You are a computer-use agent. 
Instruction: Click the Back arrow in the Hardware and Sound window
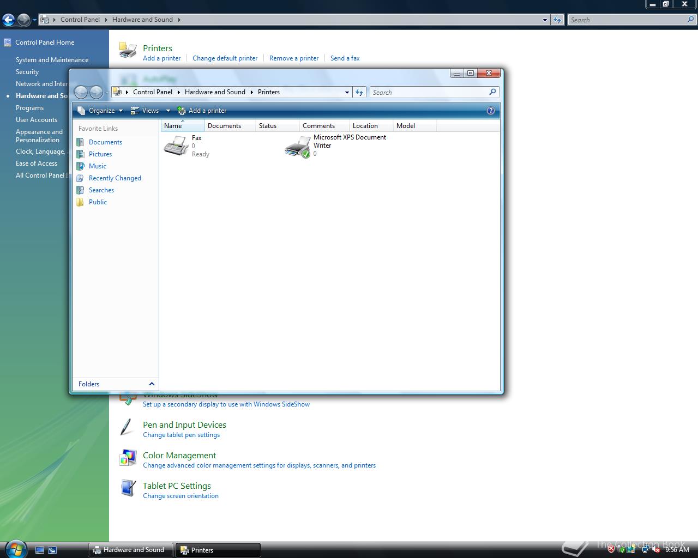8,20
